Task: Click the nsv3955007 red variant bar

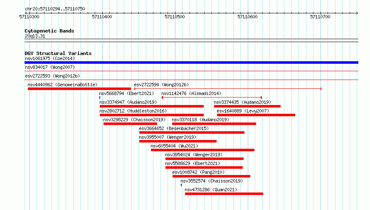Action: (x=178, y=141)
